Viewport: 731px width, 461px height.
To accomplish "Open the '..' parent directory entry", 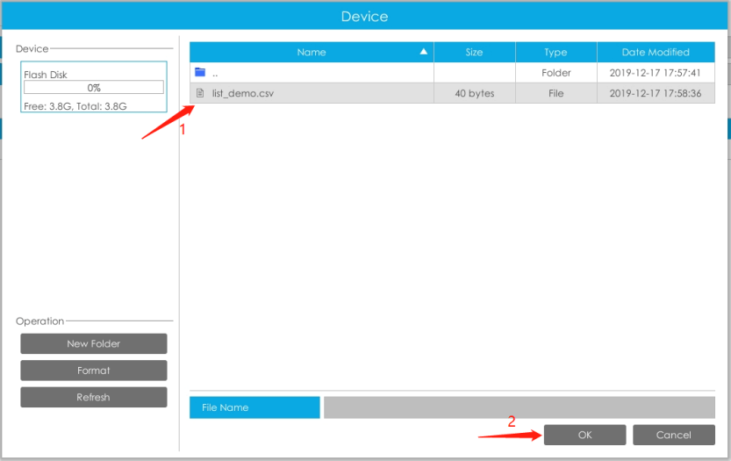I will click(x=215, y=73).
